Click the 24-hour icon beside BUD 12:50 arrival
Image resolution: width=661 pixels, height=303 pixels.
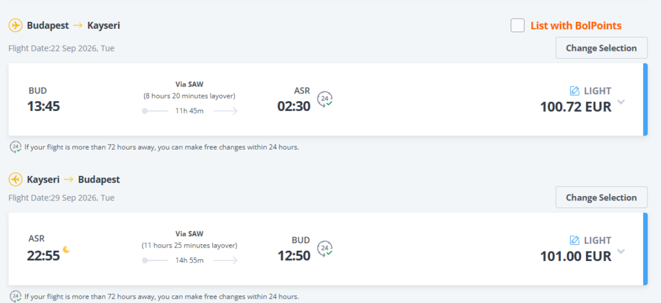(x=326, y=249)
